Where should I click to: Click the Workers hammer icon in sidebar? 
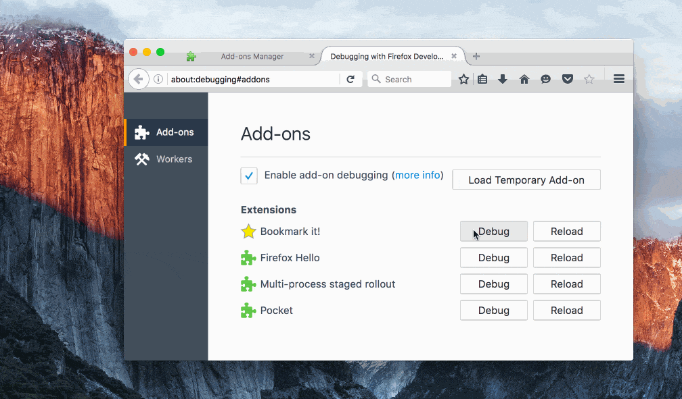pos(142,159)
